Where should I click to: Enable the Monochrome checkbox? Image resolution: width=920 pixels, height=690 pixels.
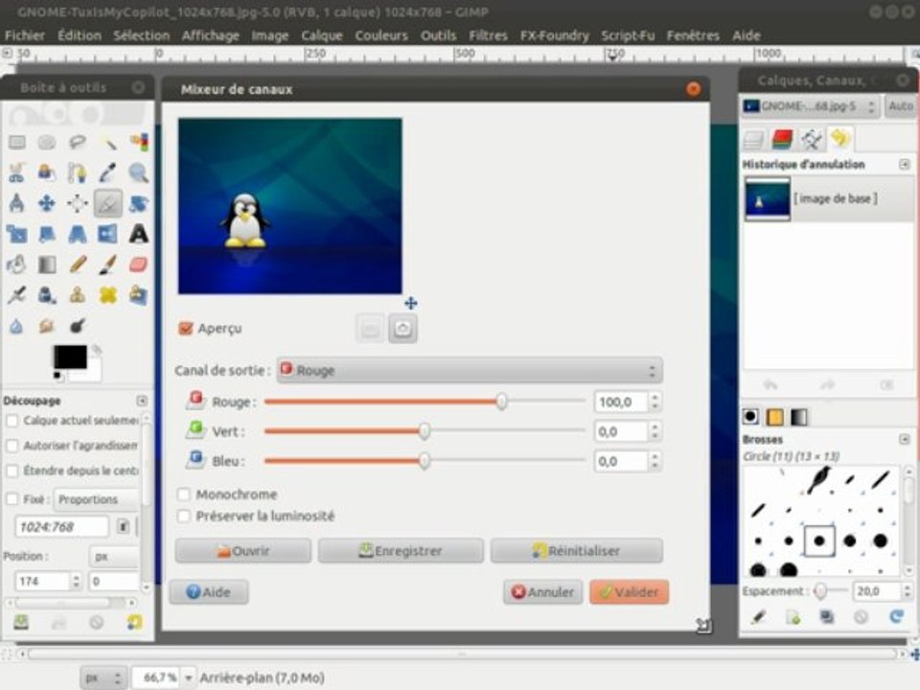184,494
